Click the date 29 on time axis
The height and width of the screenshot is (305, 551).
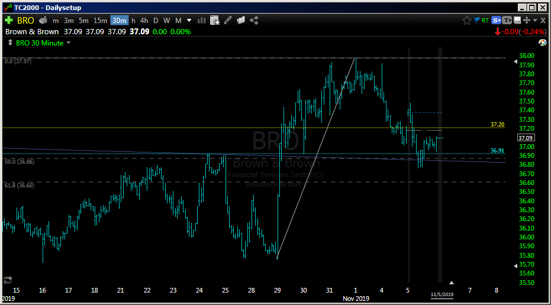point(277,290)
